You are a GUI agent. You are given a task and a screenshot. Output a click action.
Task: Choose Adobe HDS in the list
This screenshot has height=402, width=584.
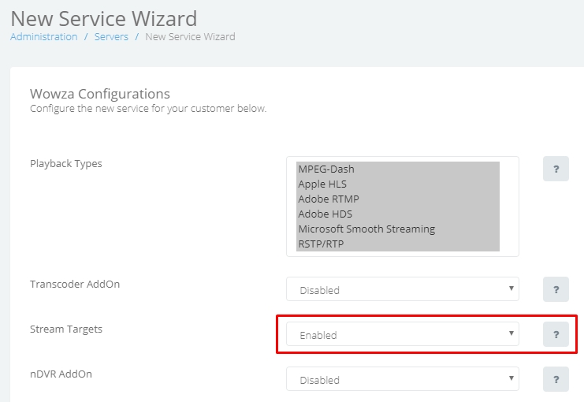point(398,214)
